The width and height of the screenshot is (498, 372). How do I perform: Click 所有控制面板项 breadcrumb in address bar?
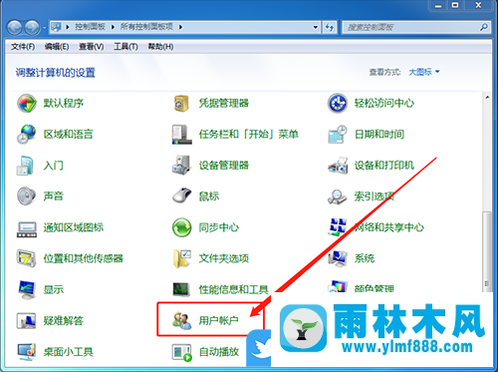146,27
